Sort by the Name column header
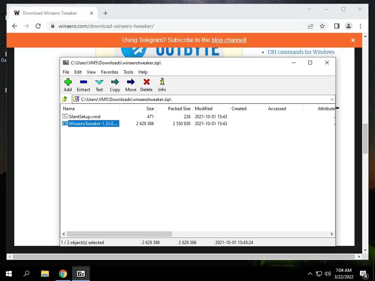Screen dimensions: 375x281 tap(90, 108)
